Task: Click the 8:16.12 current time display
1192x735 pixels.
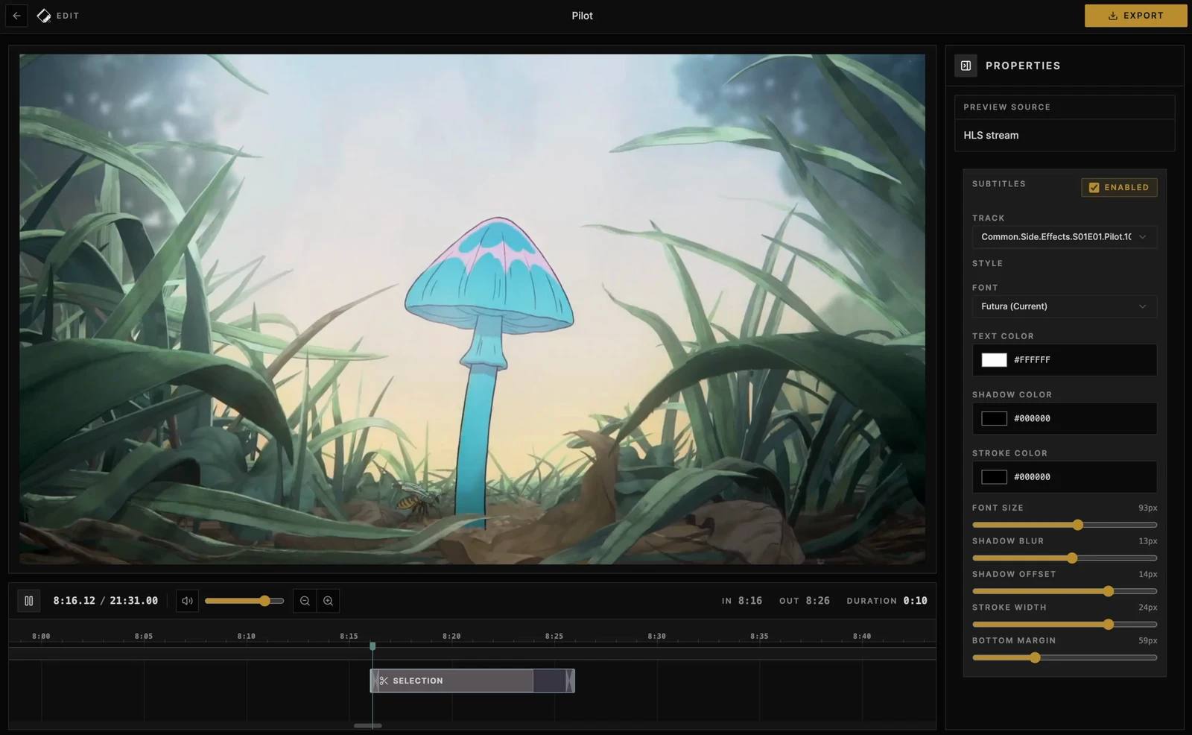Action: pos(74,601)
